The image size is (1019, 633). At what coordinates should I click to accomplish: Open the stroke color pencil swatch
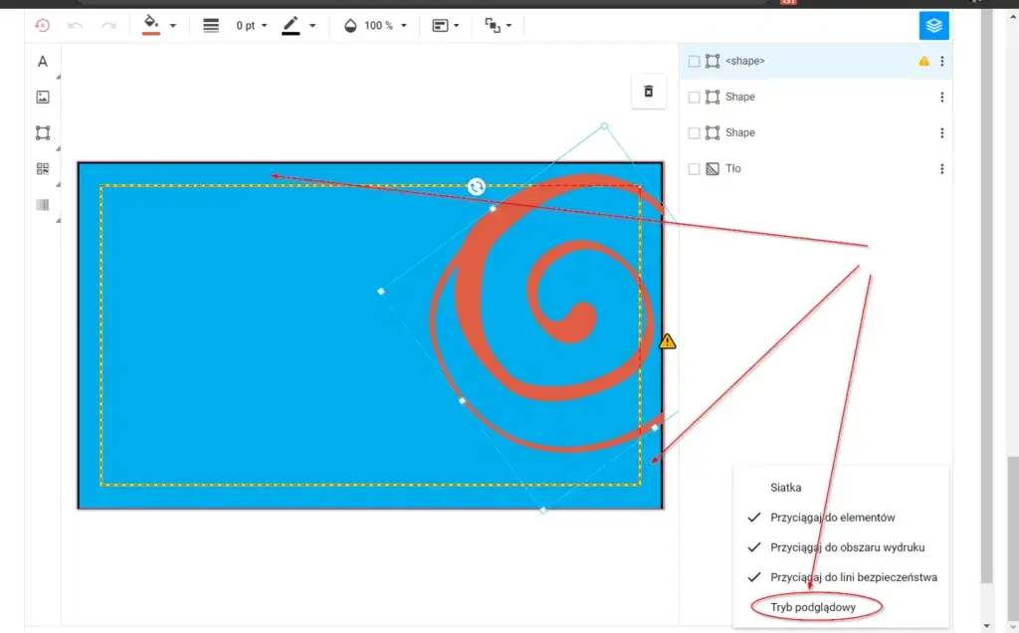point(292,26)
